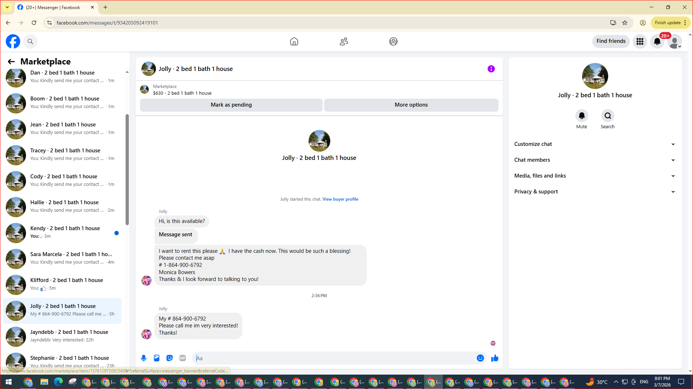
Task: Attach a photo file icon
Action: pyautogui.click(x=157, y=358)
